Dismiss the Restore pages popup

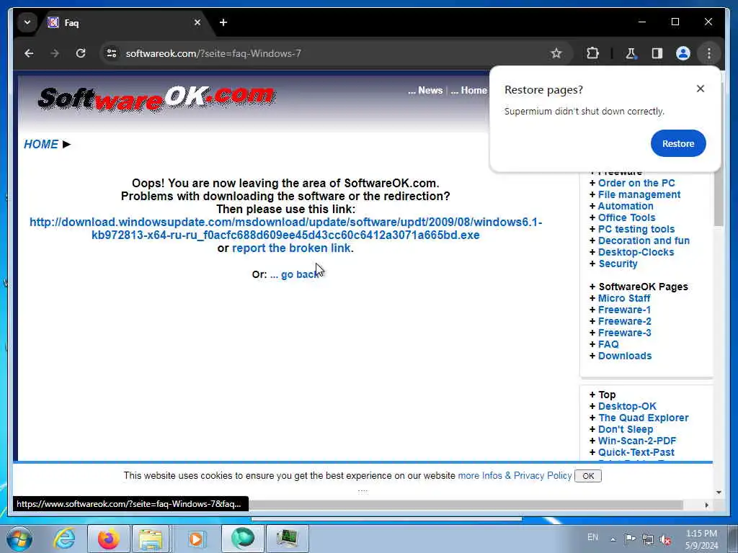pyautogui.click(x=701, y=89)
